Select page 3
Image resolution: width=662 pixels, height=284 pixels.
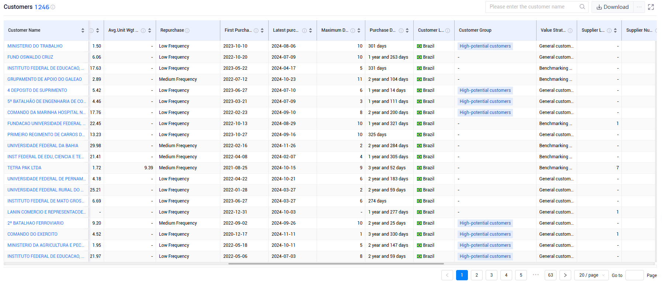pyautogui.click(x=492, y=275)
